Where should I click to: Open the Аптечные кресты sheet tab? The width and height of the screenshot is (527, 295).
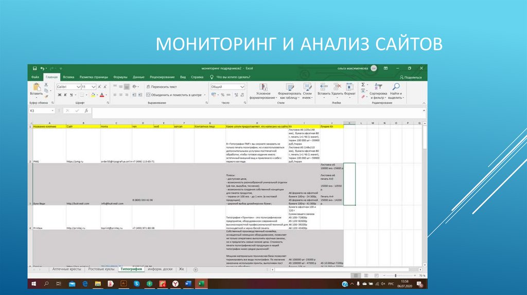66,269
